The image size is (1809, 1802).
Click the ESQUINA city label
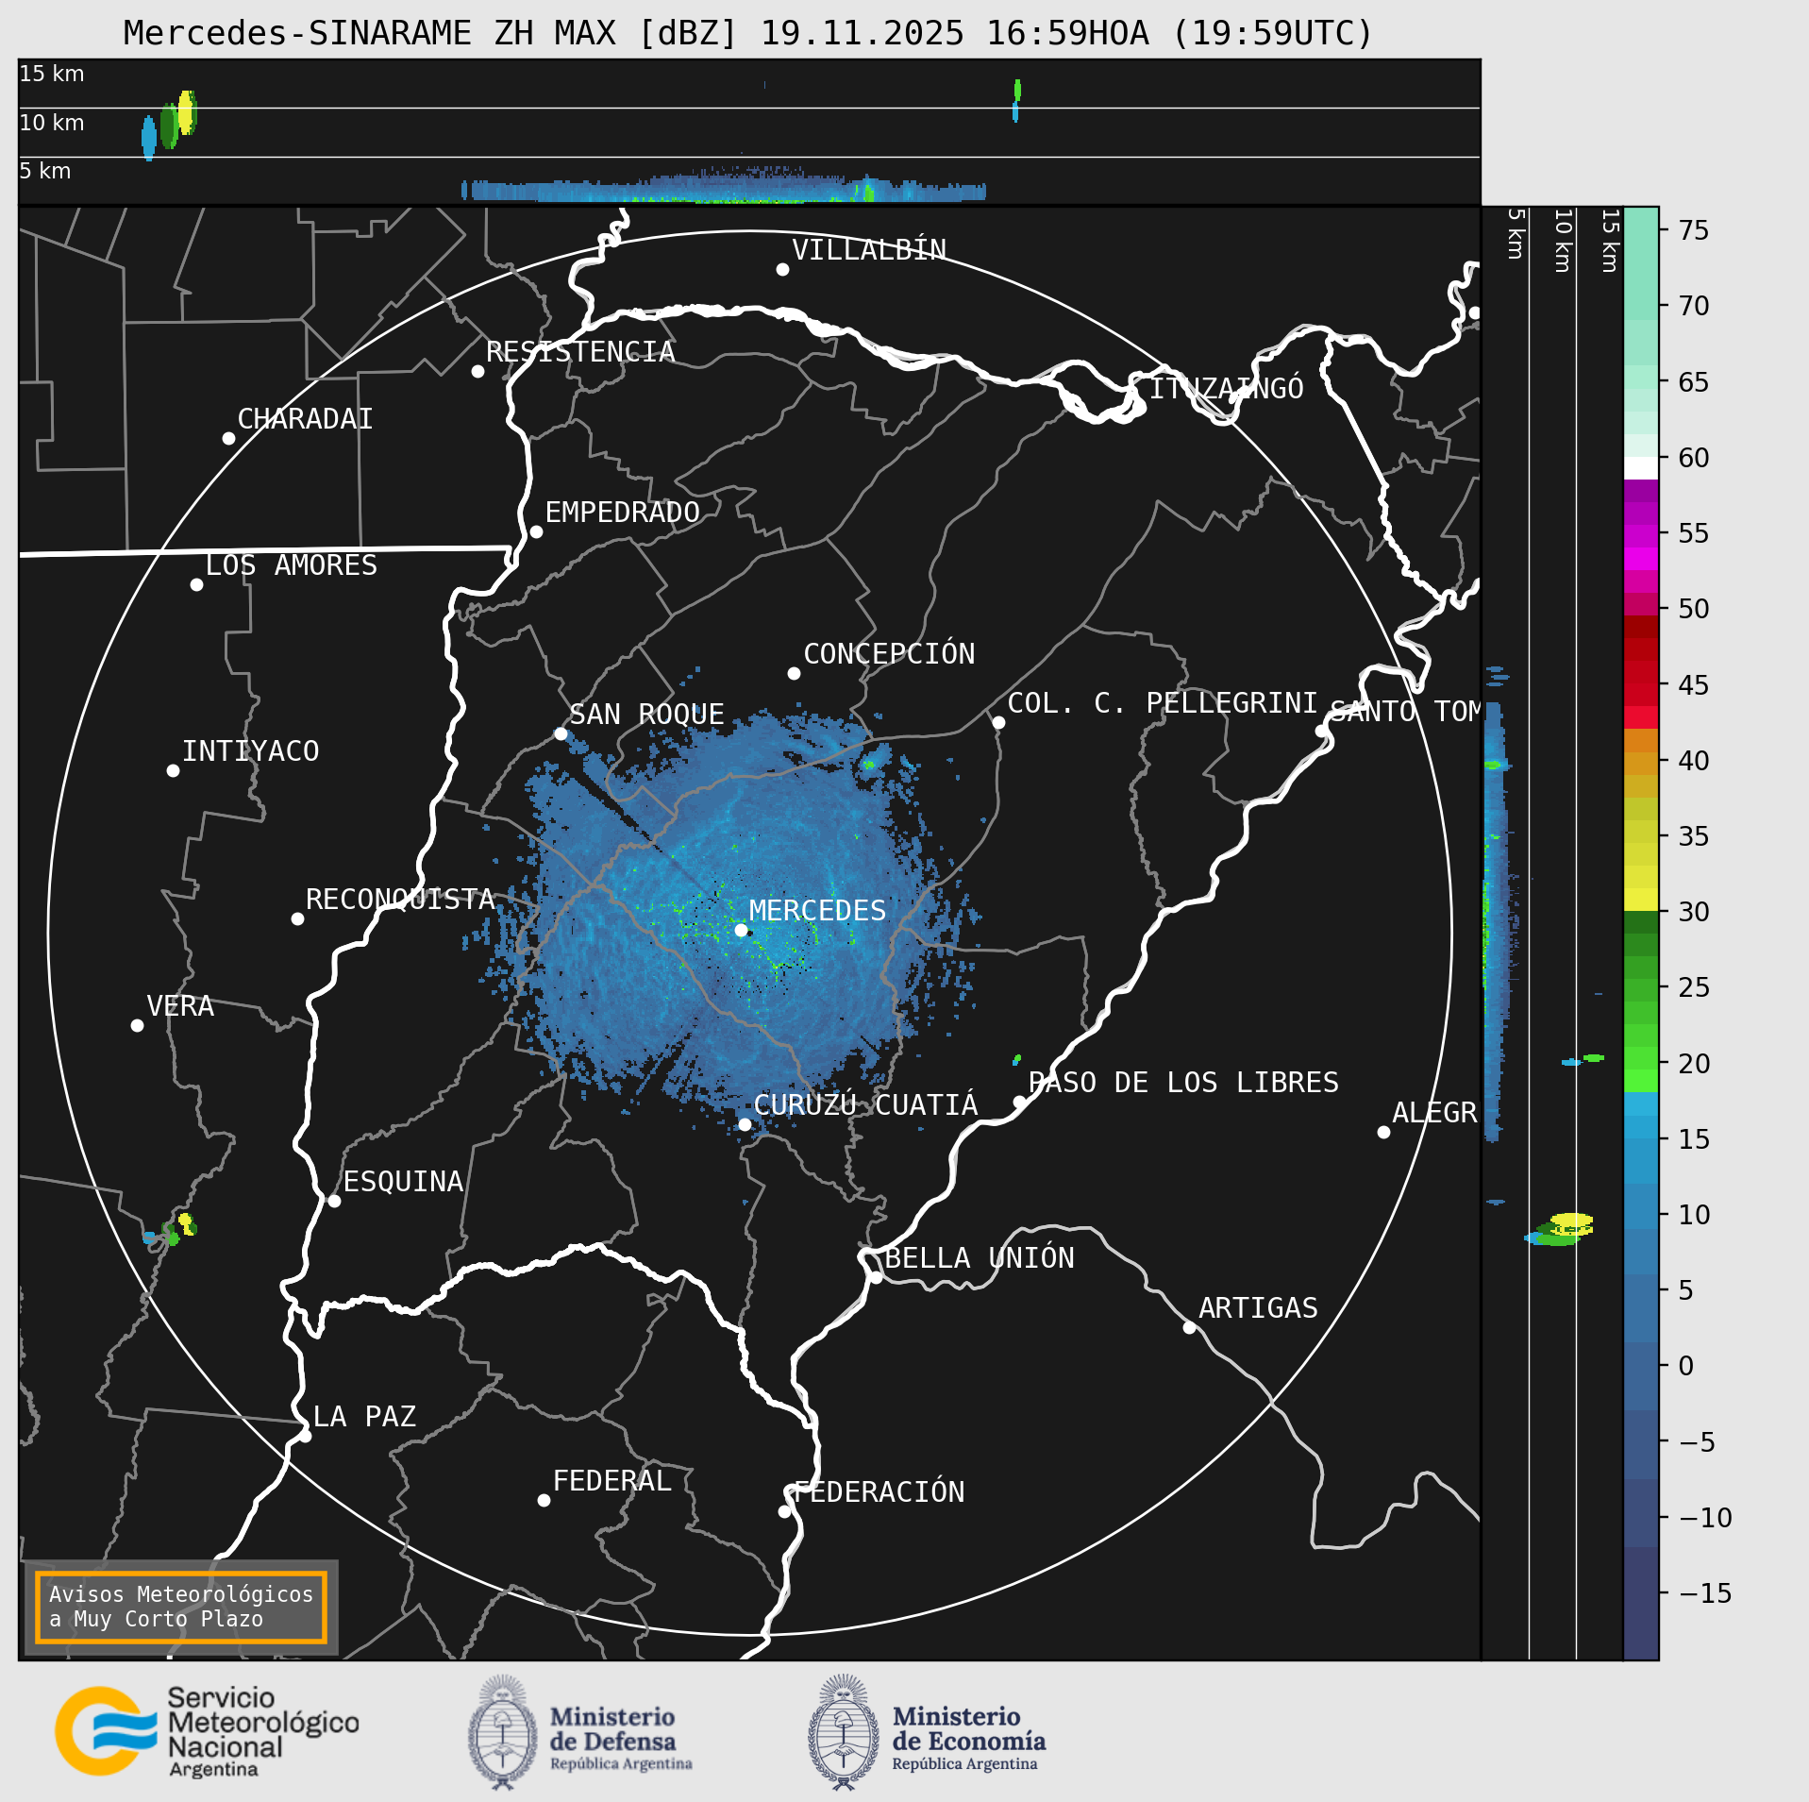[x=403, y=1181]
